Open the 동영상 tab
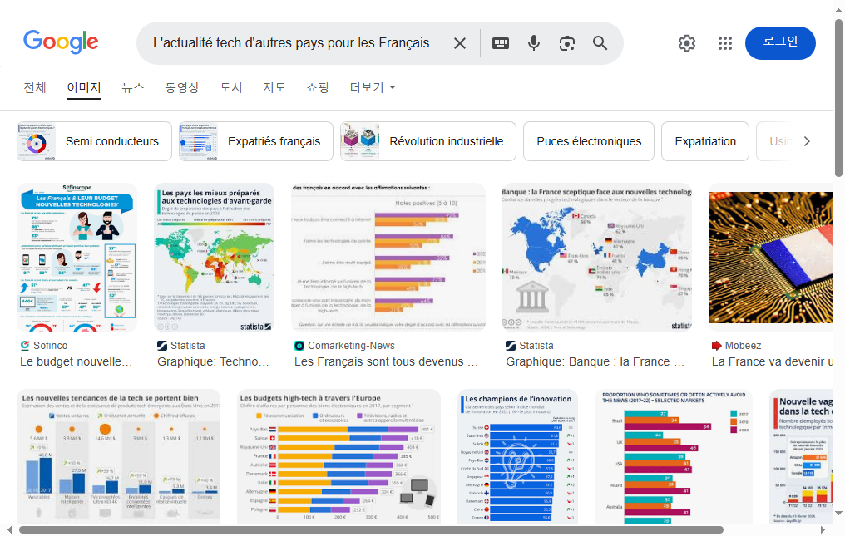The image size is (845, 536). 182,87
